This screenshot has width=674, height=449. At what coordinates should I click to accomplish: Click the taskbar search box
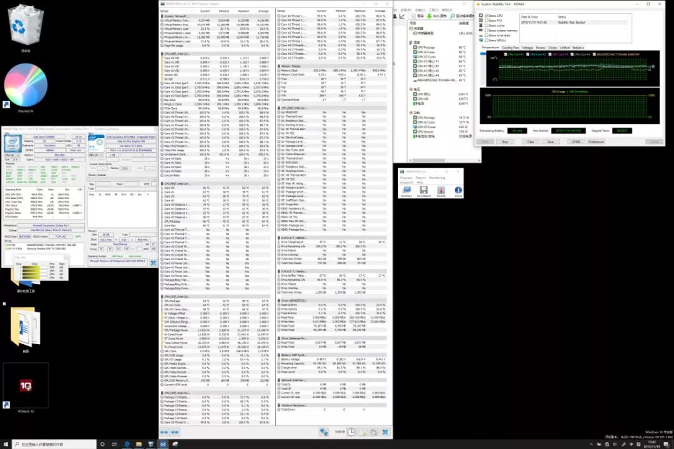(54, 444)
